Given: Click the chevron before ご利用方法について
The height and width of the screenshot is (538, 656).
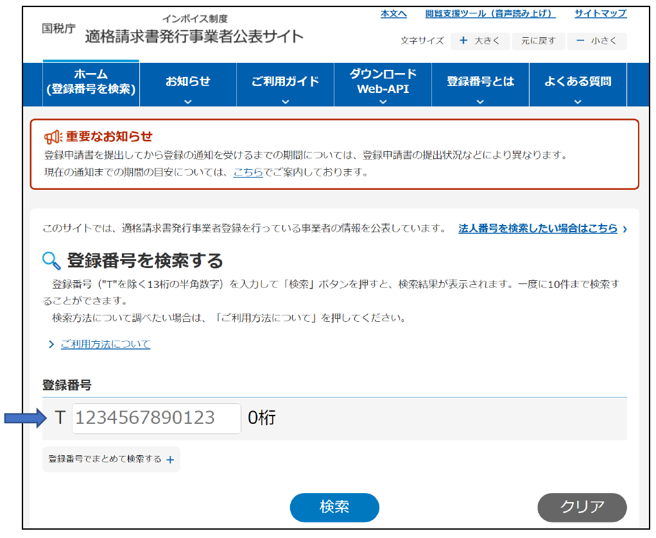Looking at the screenshot, I should coord(51,344).
